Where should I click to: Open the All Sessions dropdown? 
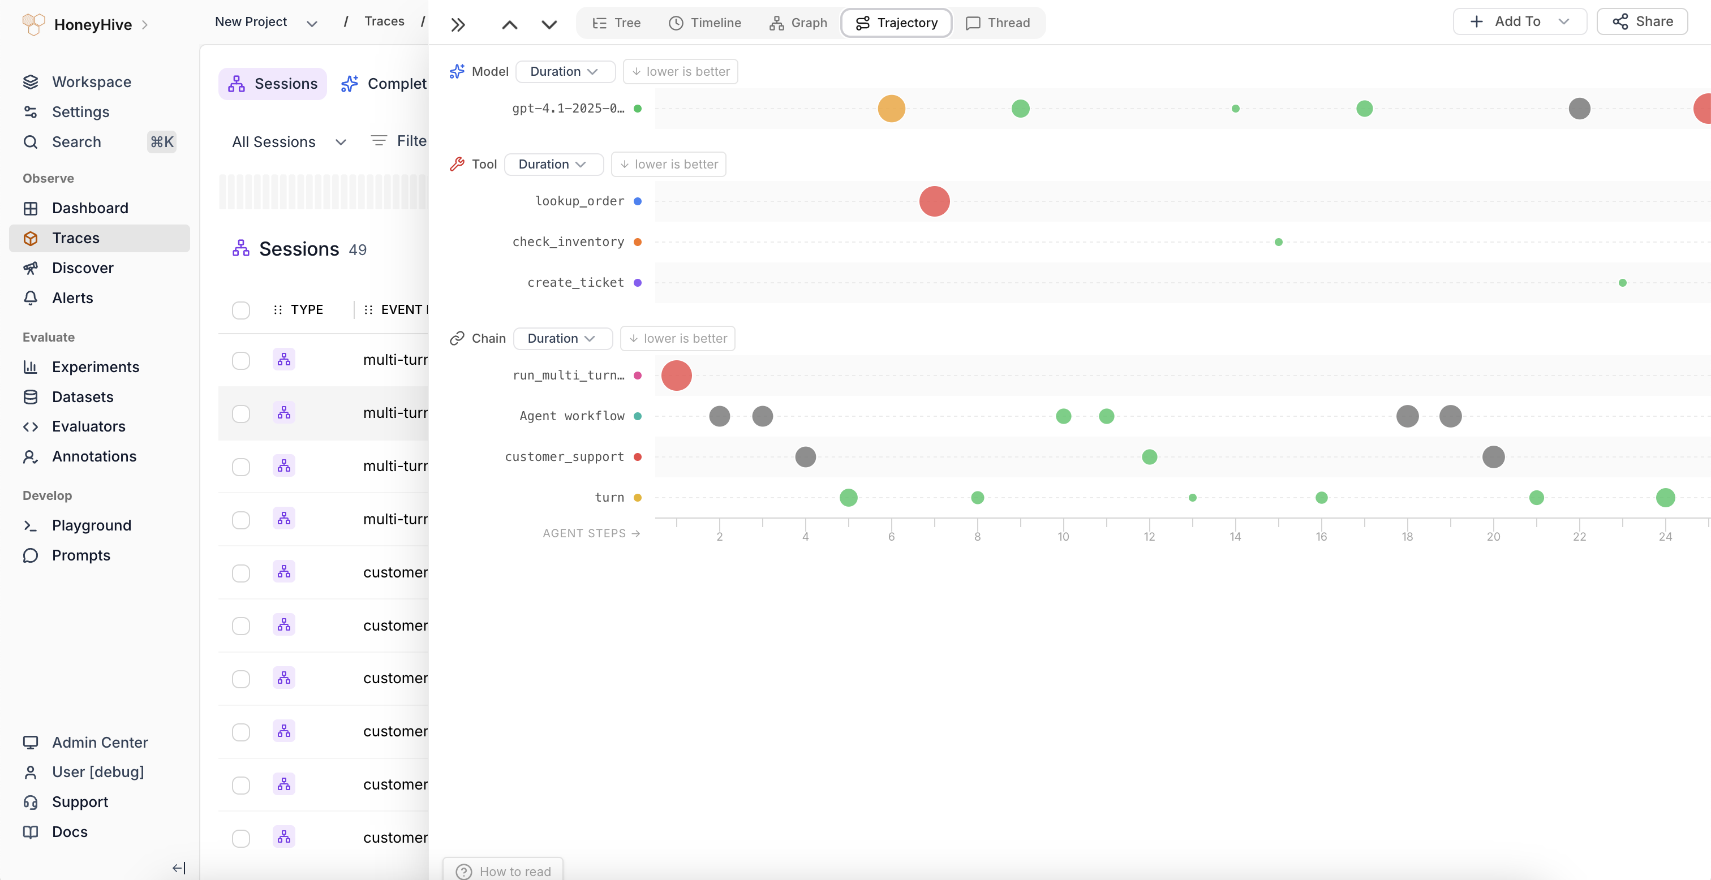click(289, 141)
